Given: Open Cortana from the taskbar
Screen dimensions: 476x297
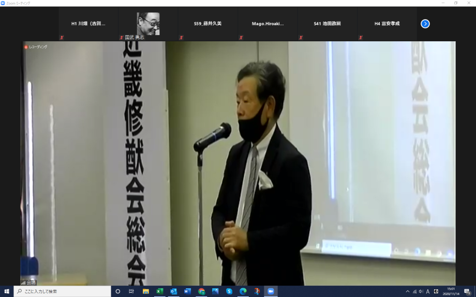Looking at the screenshot, I should click(x=118, y=291).
